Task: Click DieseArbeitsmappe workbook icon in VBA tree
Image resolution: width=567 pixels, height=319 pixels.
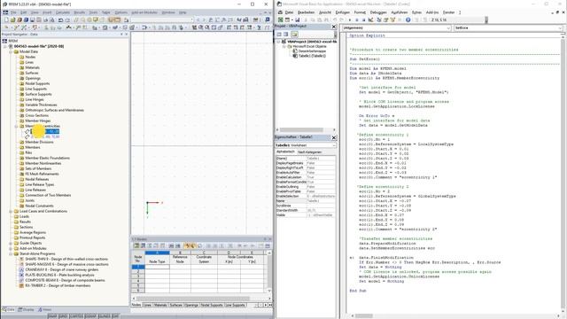Action: (295, 51)
